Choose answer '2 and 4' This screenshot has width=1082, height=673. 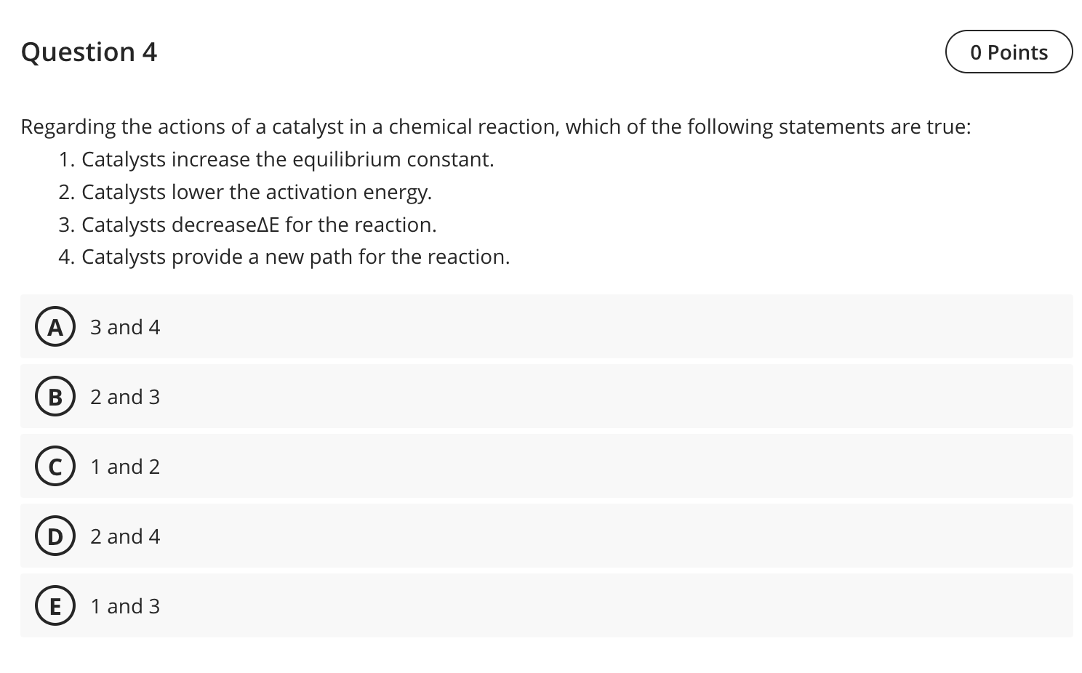click(124, 536)
